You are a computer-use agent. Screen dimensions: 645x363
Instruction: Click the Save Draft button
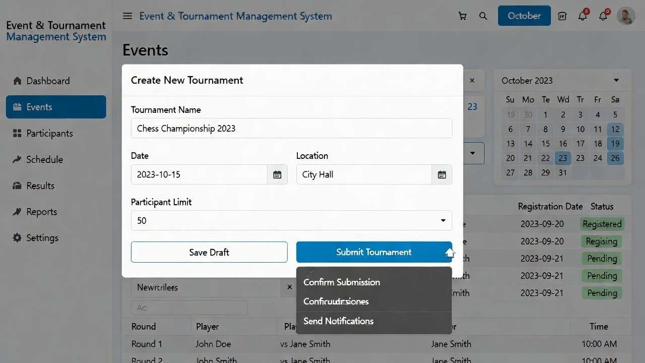209,252
